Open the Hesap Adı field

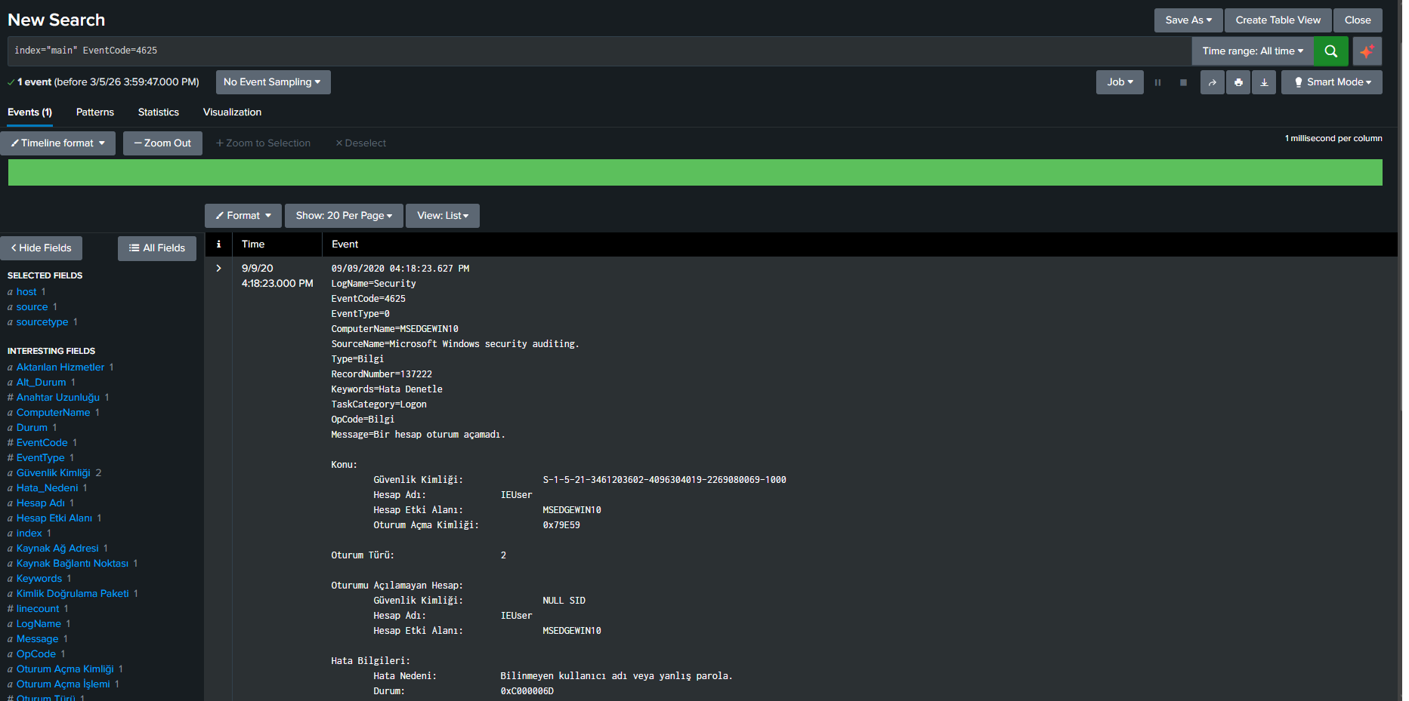[x=41, y=503]
